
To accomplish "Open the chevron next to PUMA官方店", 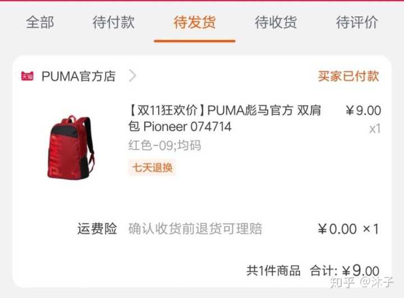I will 132,76.
